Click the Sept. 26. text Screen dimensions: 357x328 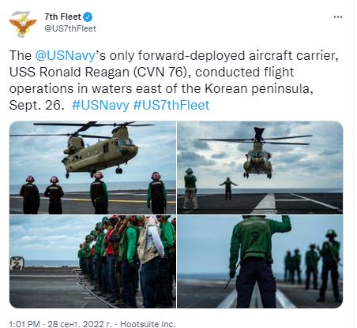37,105
